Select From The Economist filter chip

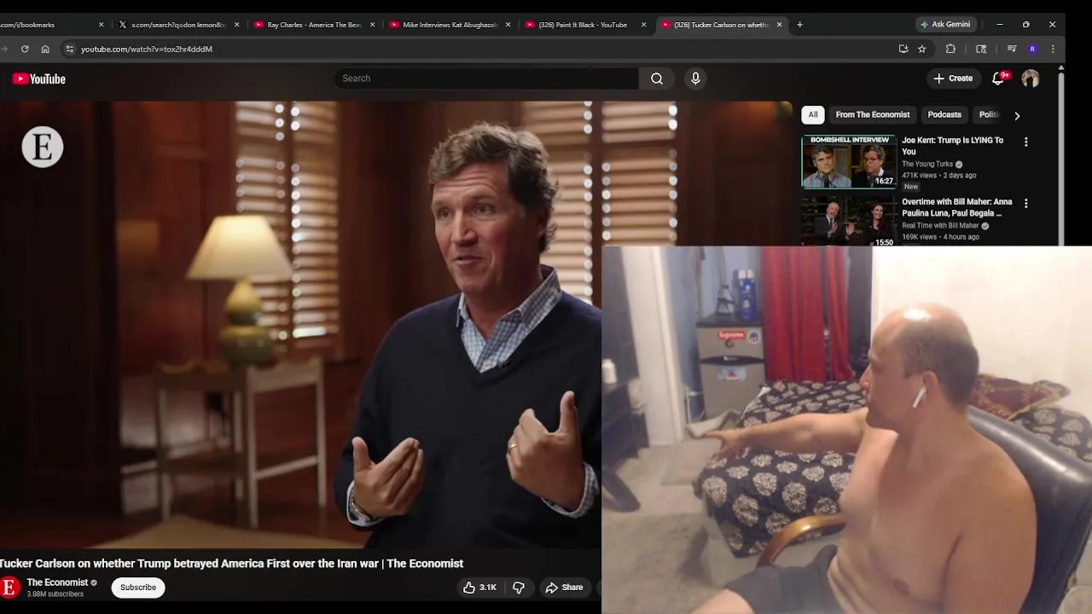tap(873, 114)
